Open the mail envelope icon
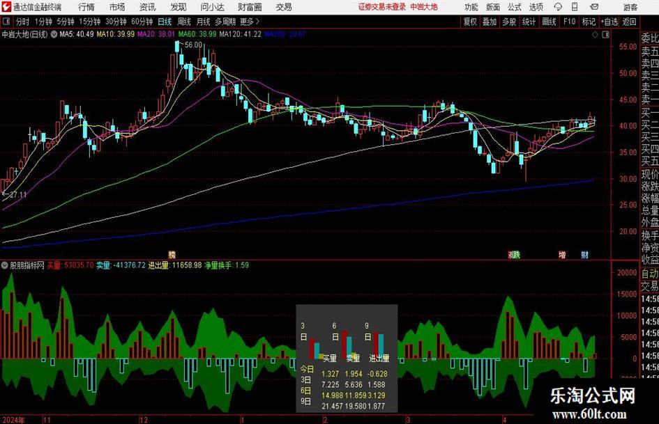 594,7
